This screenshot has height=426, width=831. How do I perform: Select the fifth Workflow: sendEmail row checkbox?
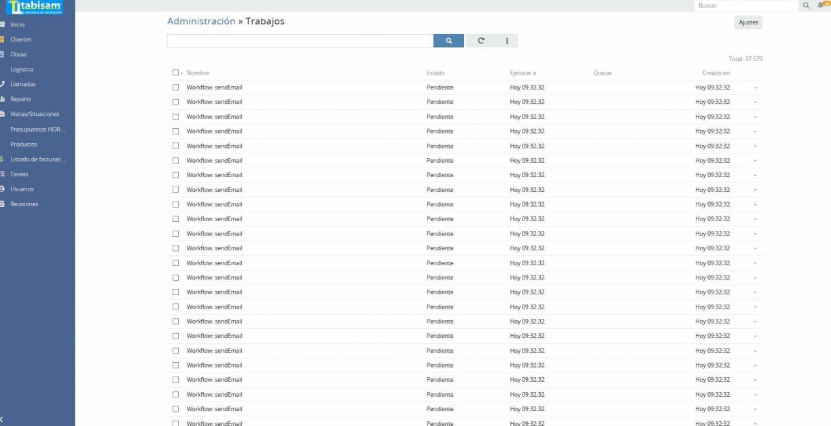175,146
